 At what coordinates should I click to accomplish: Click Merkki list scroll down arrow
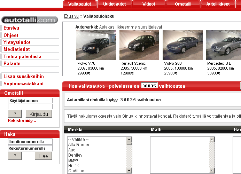(x=129, y=170)
